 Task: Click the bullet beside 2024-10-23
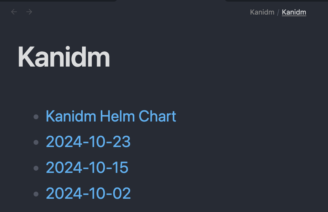click(36, 142)
